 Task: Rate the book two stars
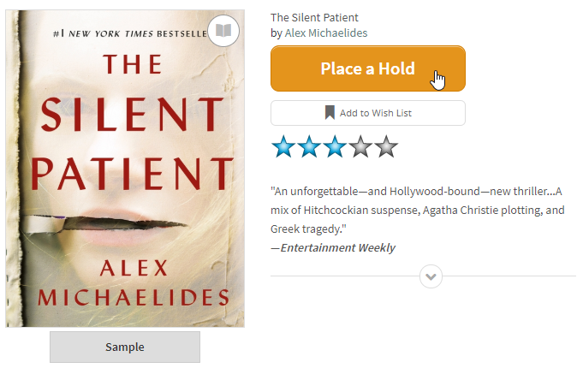tap(309, 146)
